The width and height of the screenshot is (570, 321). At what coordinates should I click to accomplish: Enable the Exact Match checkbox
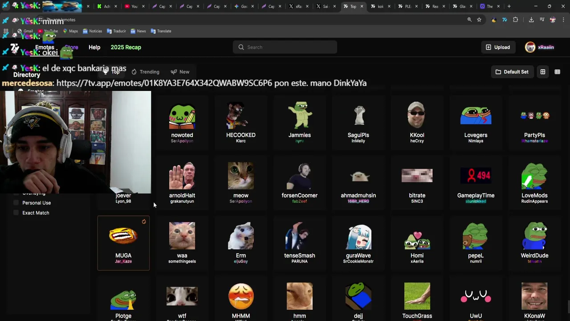pyautogui.click(x=16, y=213)
